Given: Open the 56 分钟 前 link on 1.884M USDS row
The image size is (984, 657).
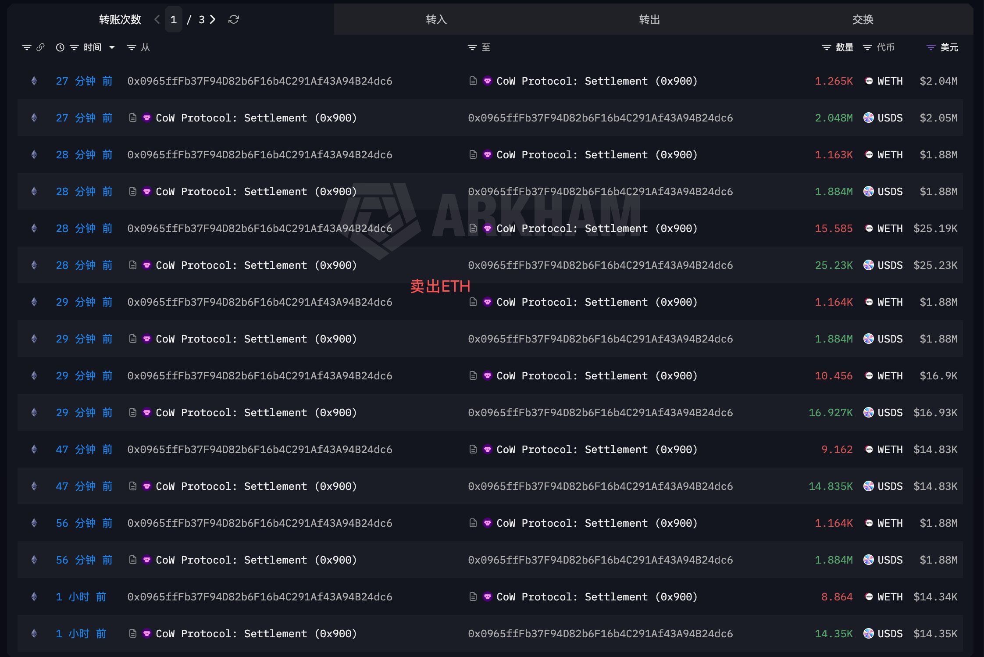Looking at the screenshot, I should [84, 560].
